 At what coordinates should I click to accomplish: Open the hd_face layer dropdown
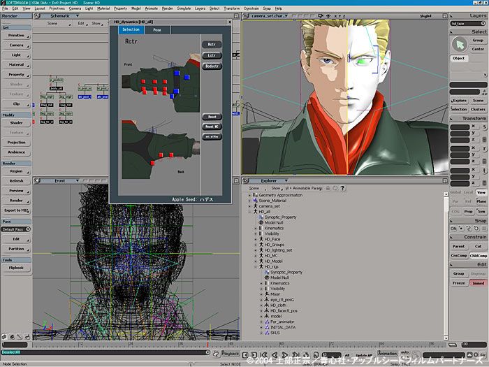483,23
